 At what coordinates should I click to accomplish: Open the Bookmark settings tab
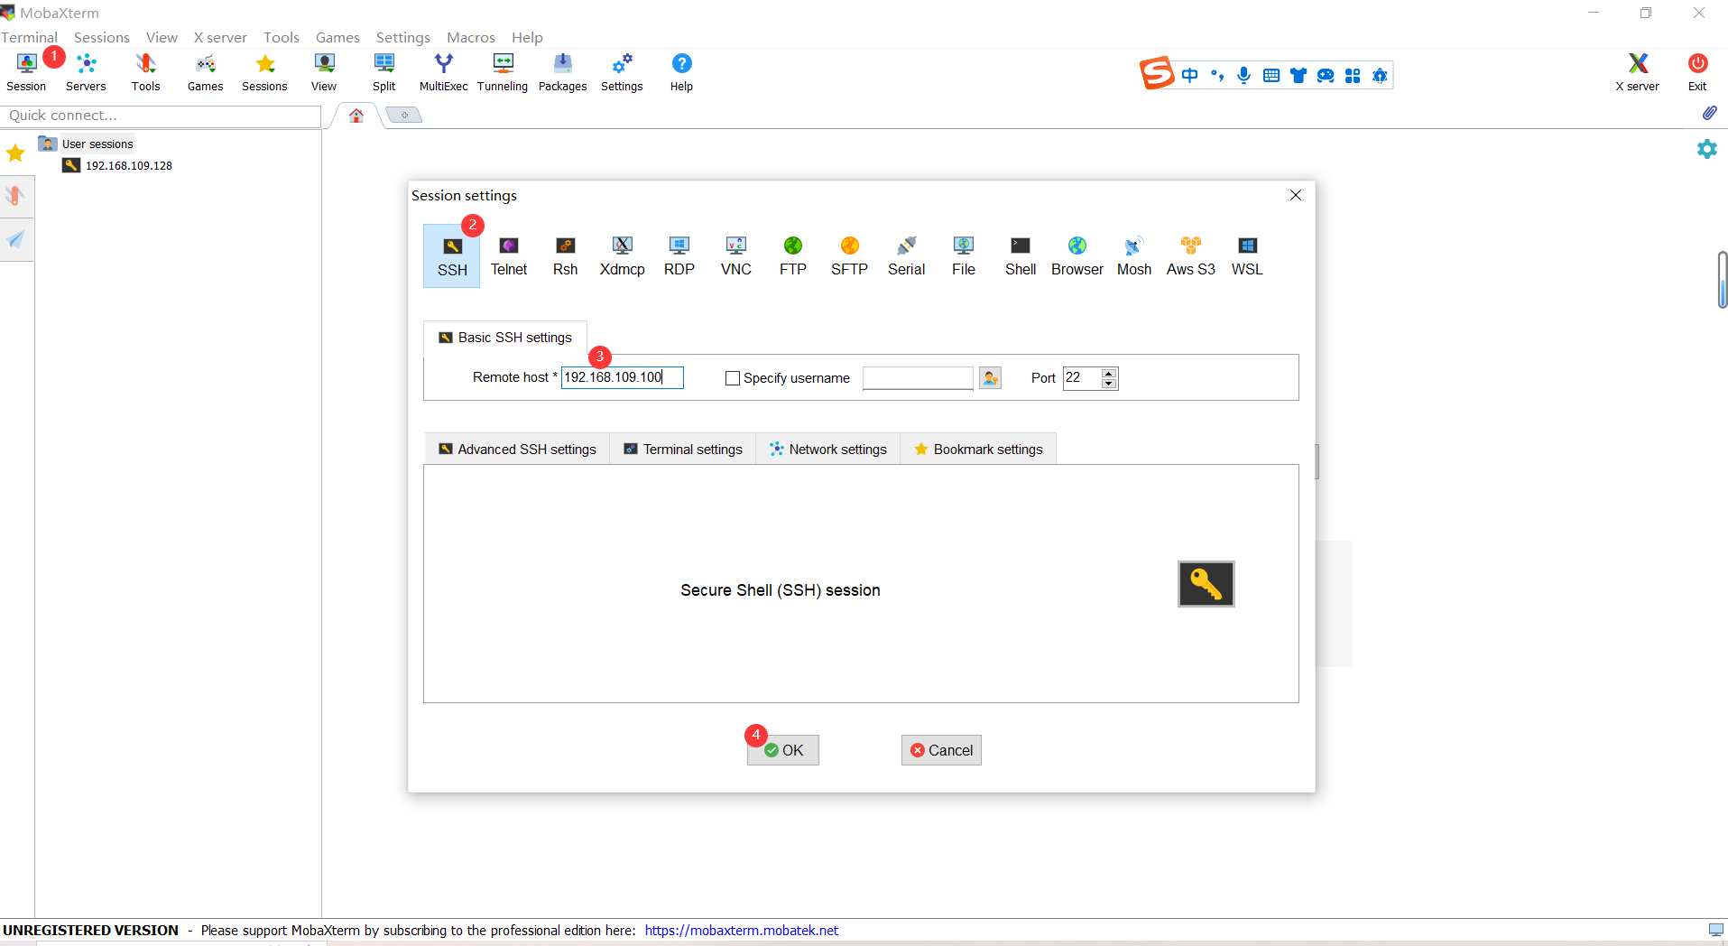coord(978,450)
